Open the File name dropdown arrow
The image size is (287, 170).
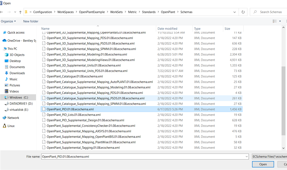tap(246, 156)
